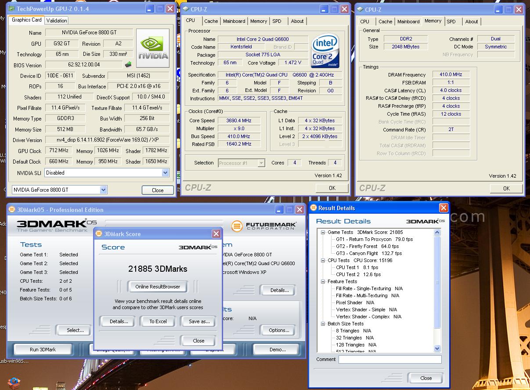Open the SPD tab in the memory CPU-Z window
This screenshot has height=390, width=530.
[x=451, y=22]
